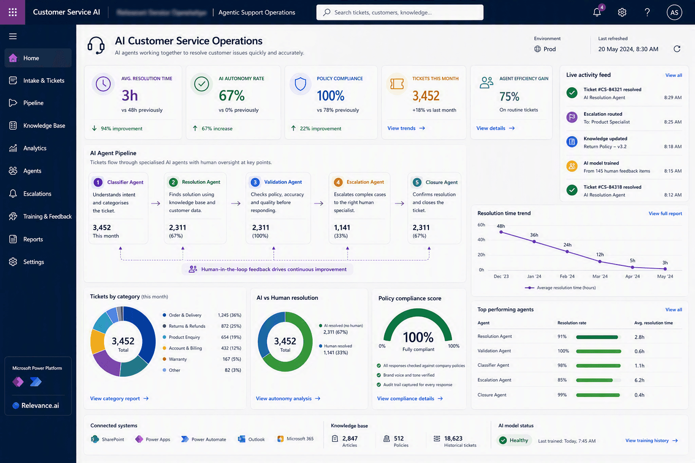Open View compliance details link
Viewport: 695px width, 463px height.
coord(410,398)
